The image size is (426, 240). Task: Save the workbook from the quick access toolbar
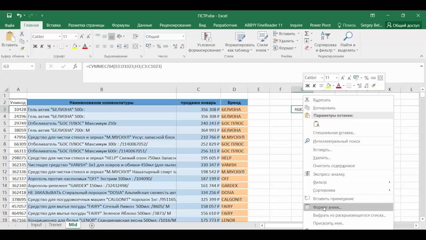[9, 16]
